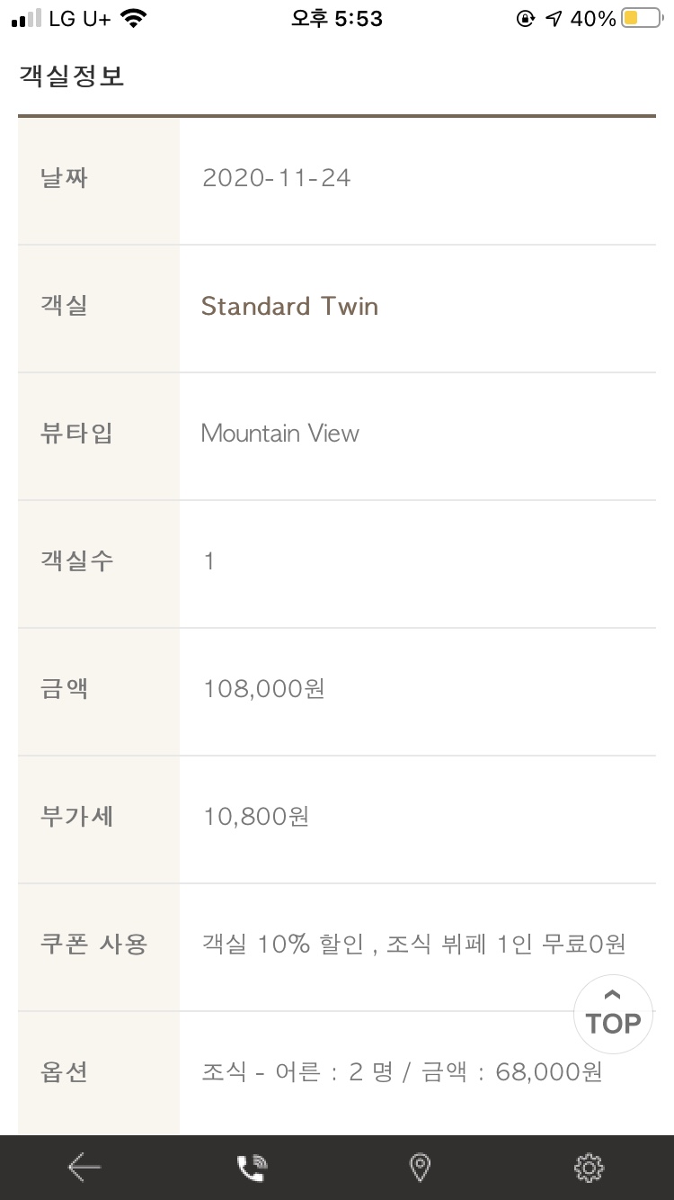Screen dimensions: 674x1200
Task: Jump to top with TOP button
Action: tap(613, 1015)
